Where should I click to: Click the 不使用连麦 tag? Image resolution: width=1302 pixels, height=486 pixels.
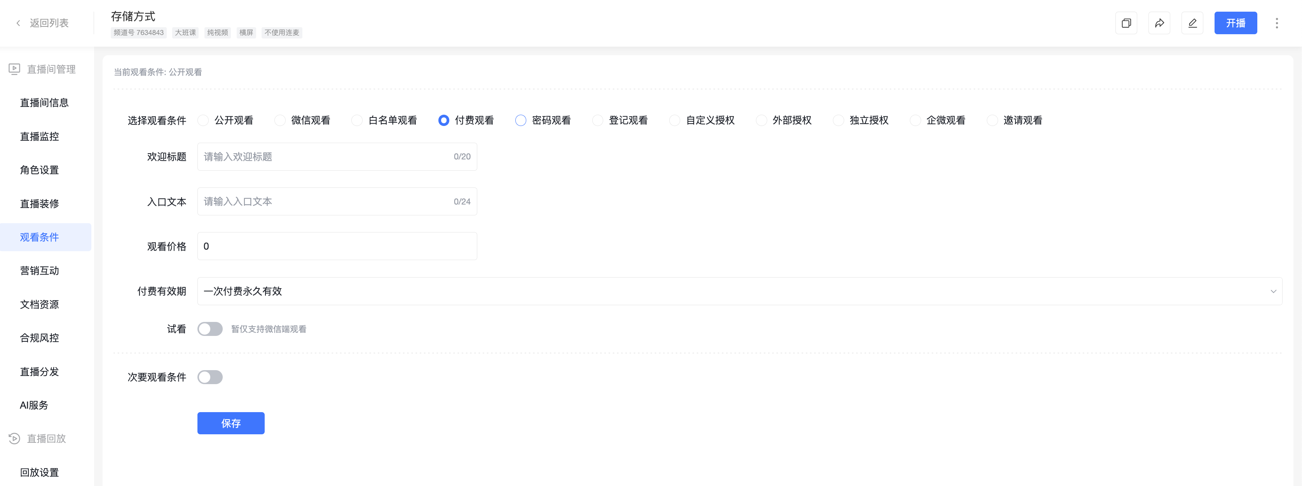click(x=282, y=32)
